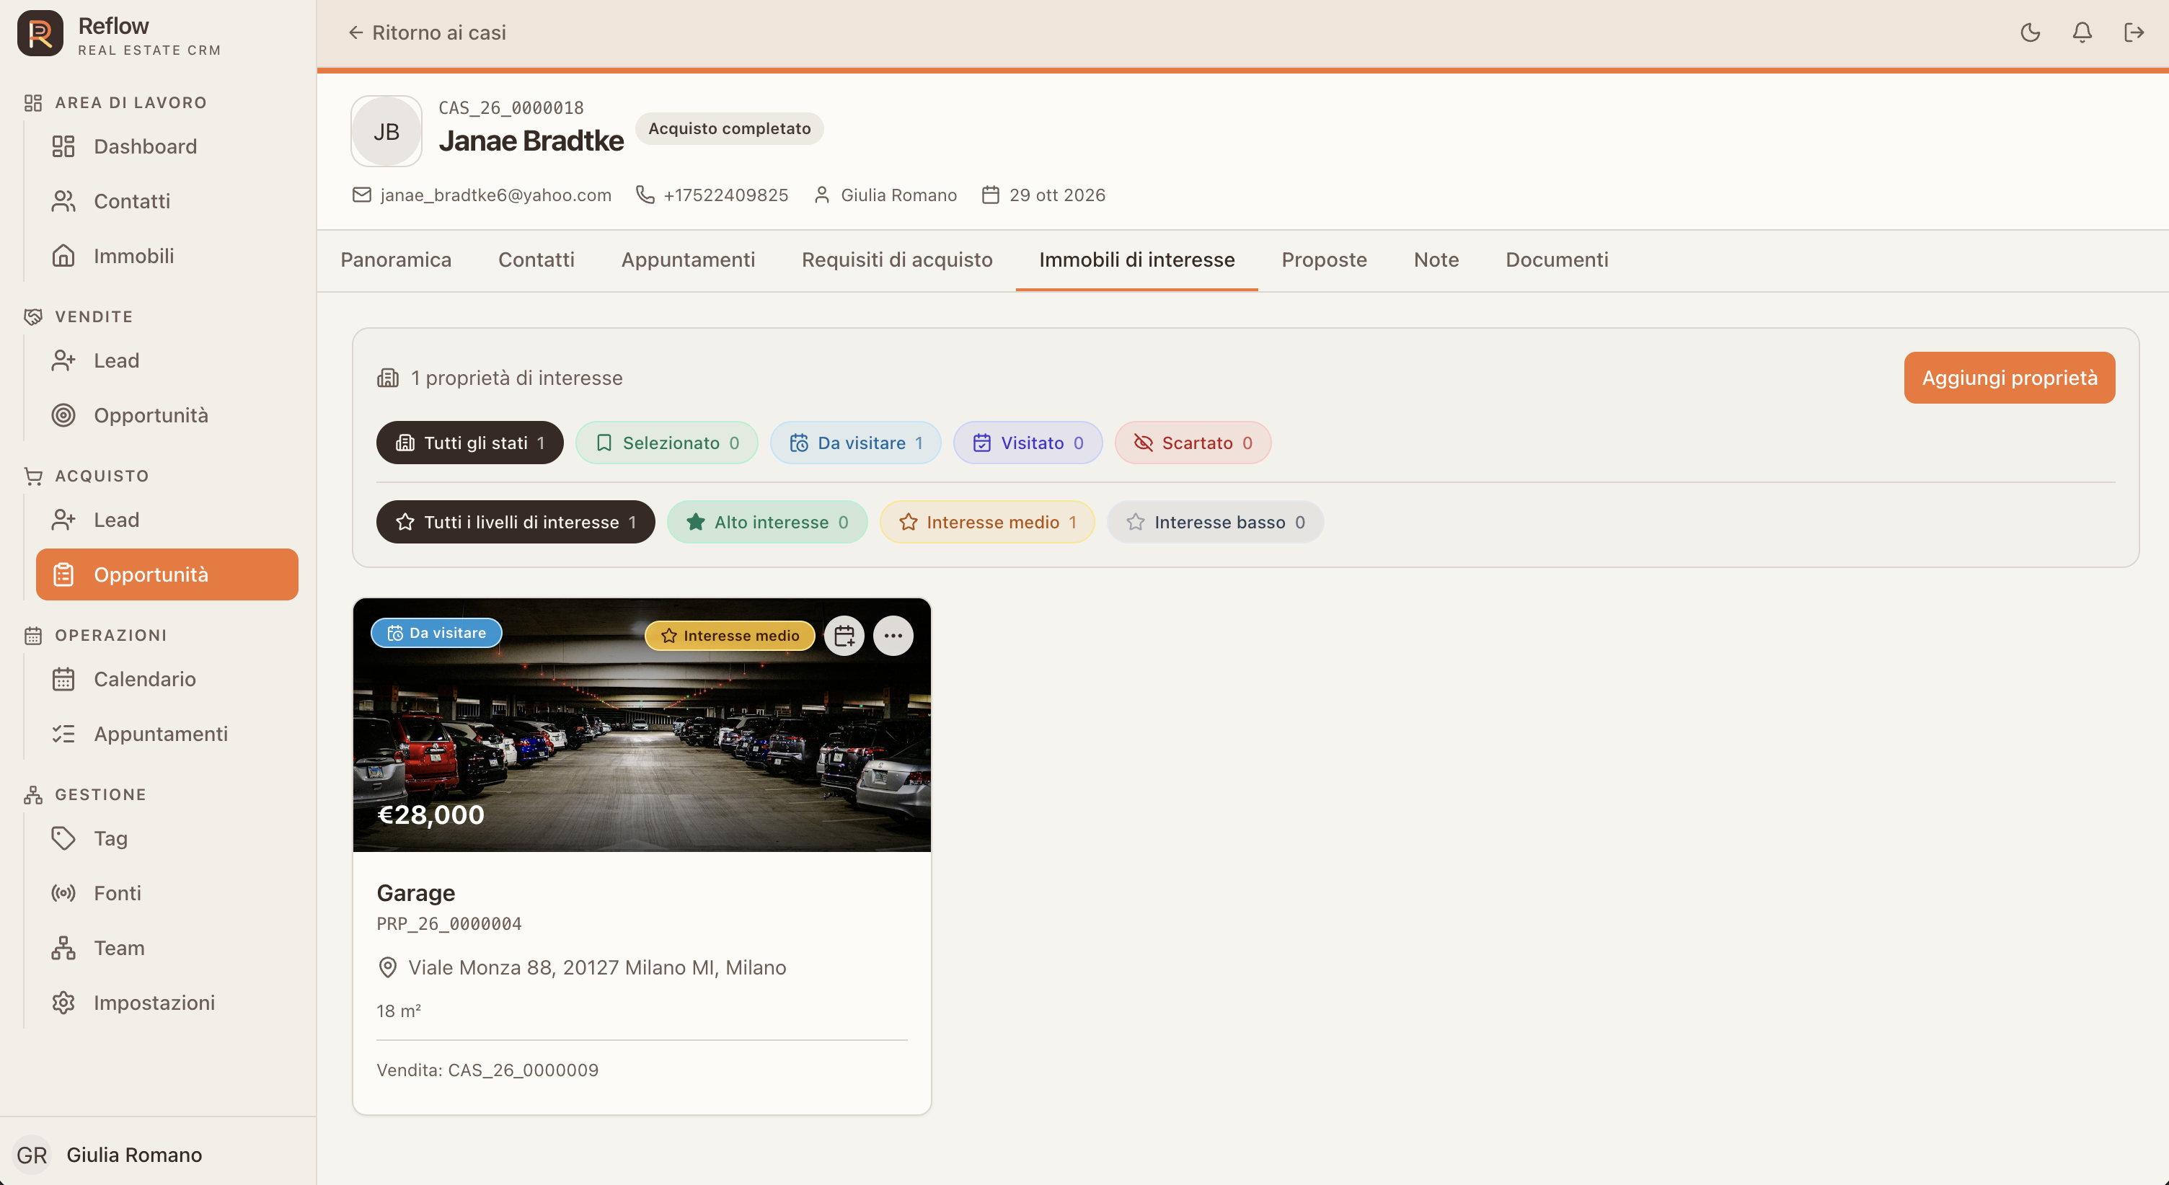Viewport: 2169px width, 1185px height.
Task: Open Calendario in sidebar
Action: pyautogui.click(x=167, y=679)
